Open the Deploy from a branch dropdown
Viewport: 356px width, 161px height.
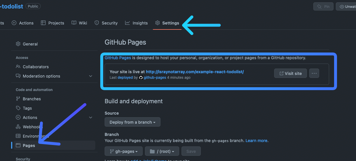132,122
